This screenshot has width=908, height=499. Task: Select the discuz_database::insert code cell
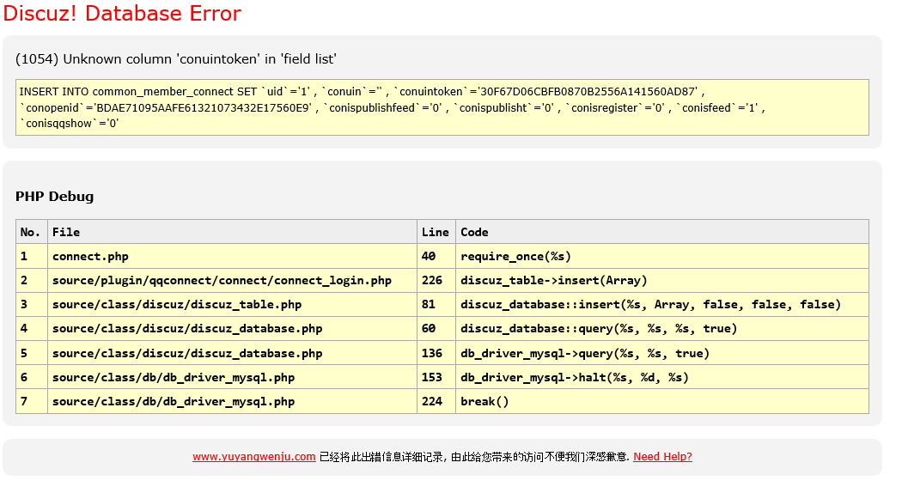662,305
